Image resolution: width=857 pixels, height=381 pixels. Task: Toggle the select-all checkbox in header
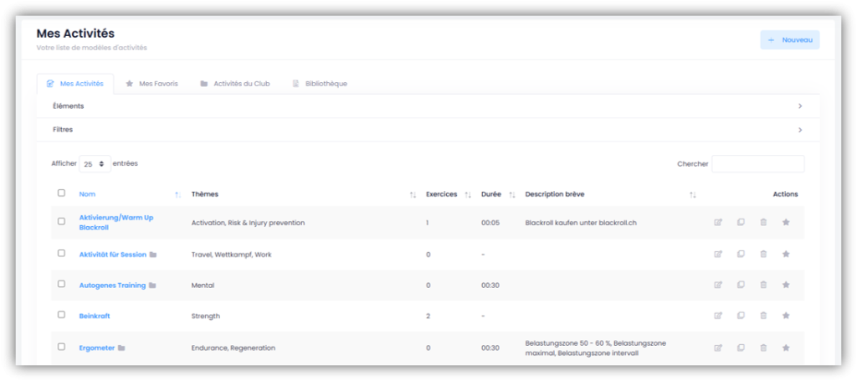[61, 193]
